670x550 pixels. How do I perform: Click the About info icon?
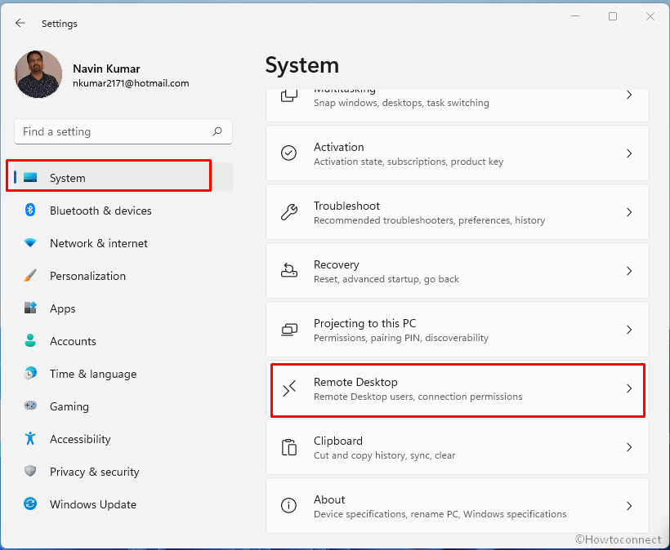(289, 506)
